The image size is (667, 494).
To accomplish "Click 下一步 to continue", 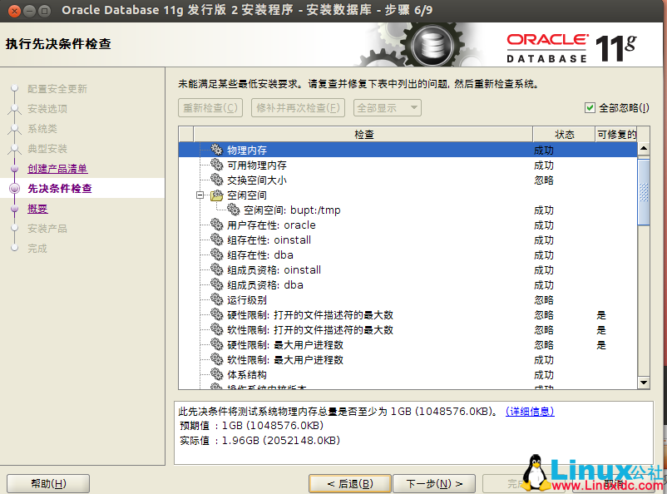I will tap(434, 484).
